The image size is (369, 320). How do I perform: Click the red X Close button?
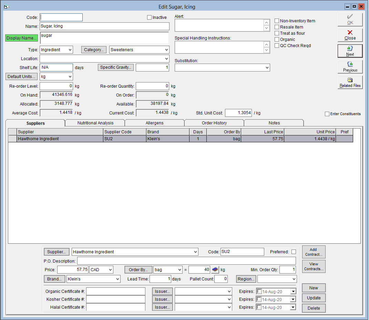coord(350,35)
